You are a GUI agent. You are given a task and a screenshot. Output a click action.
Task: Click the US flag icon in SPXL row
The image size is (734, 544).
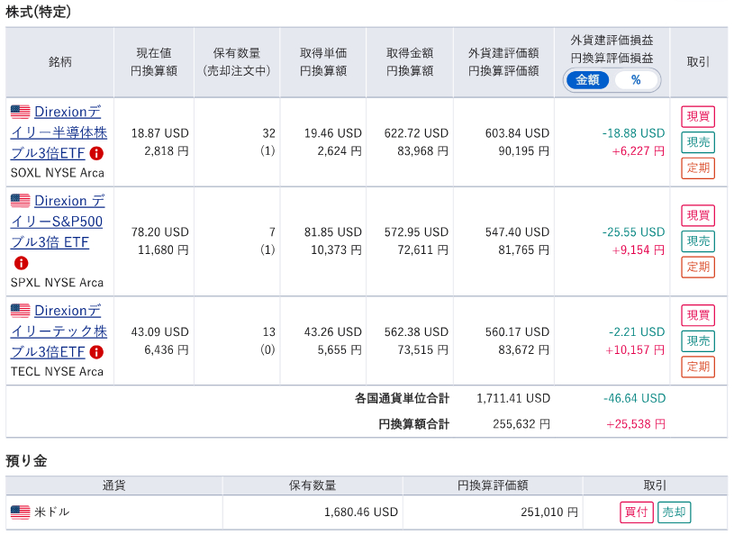(x=20, y=200)
